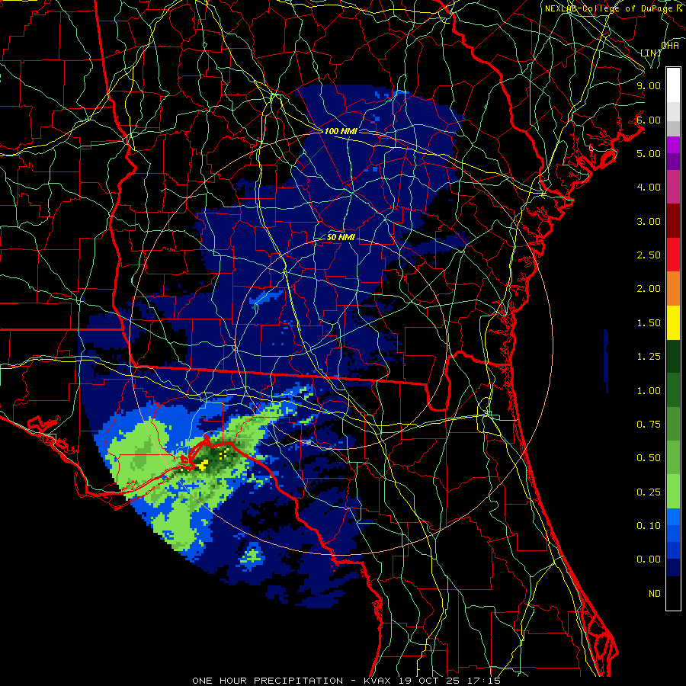This screenshot has width=686, height=686.
Task: Click the ONE HOUR PRECIPITATION title text
Action: point(268,681)
